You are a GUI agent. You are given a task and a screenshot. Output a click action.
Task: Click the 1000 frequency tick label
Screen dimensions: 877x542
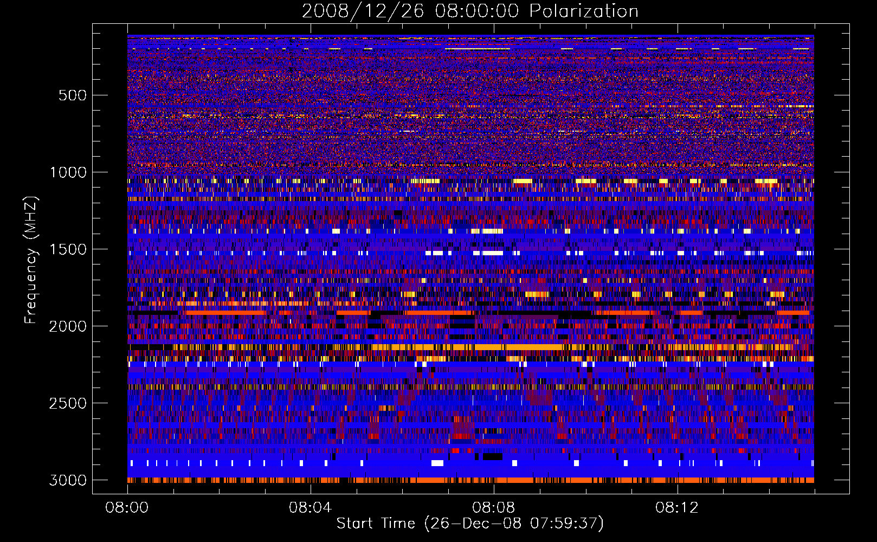(x=68, y=172)
